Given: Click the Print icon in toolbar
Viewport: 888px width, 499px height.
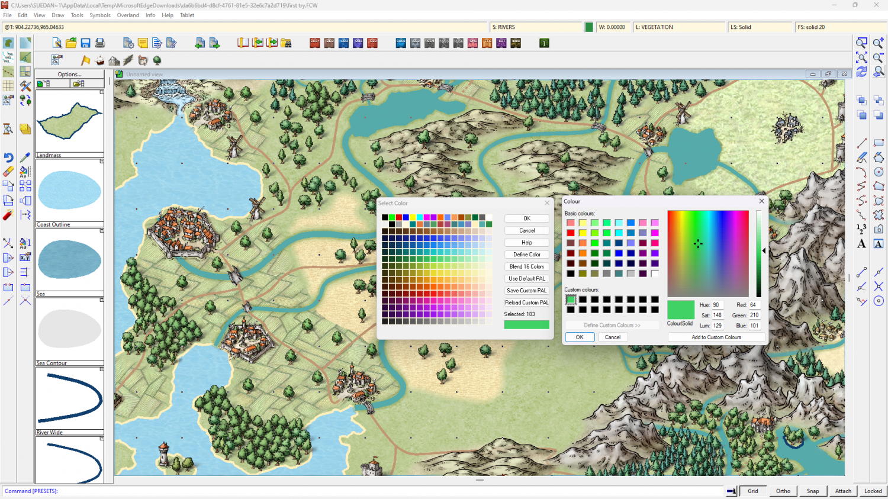Looking at the screenshot, I should click(x=100, y=43).
